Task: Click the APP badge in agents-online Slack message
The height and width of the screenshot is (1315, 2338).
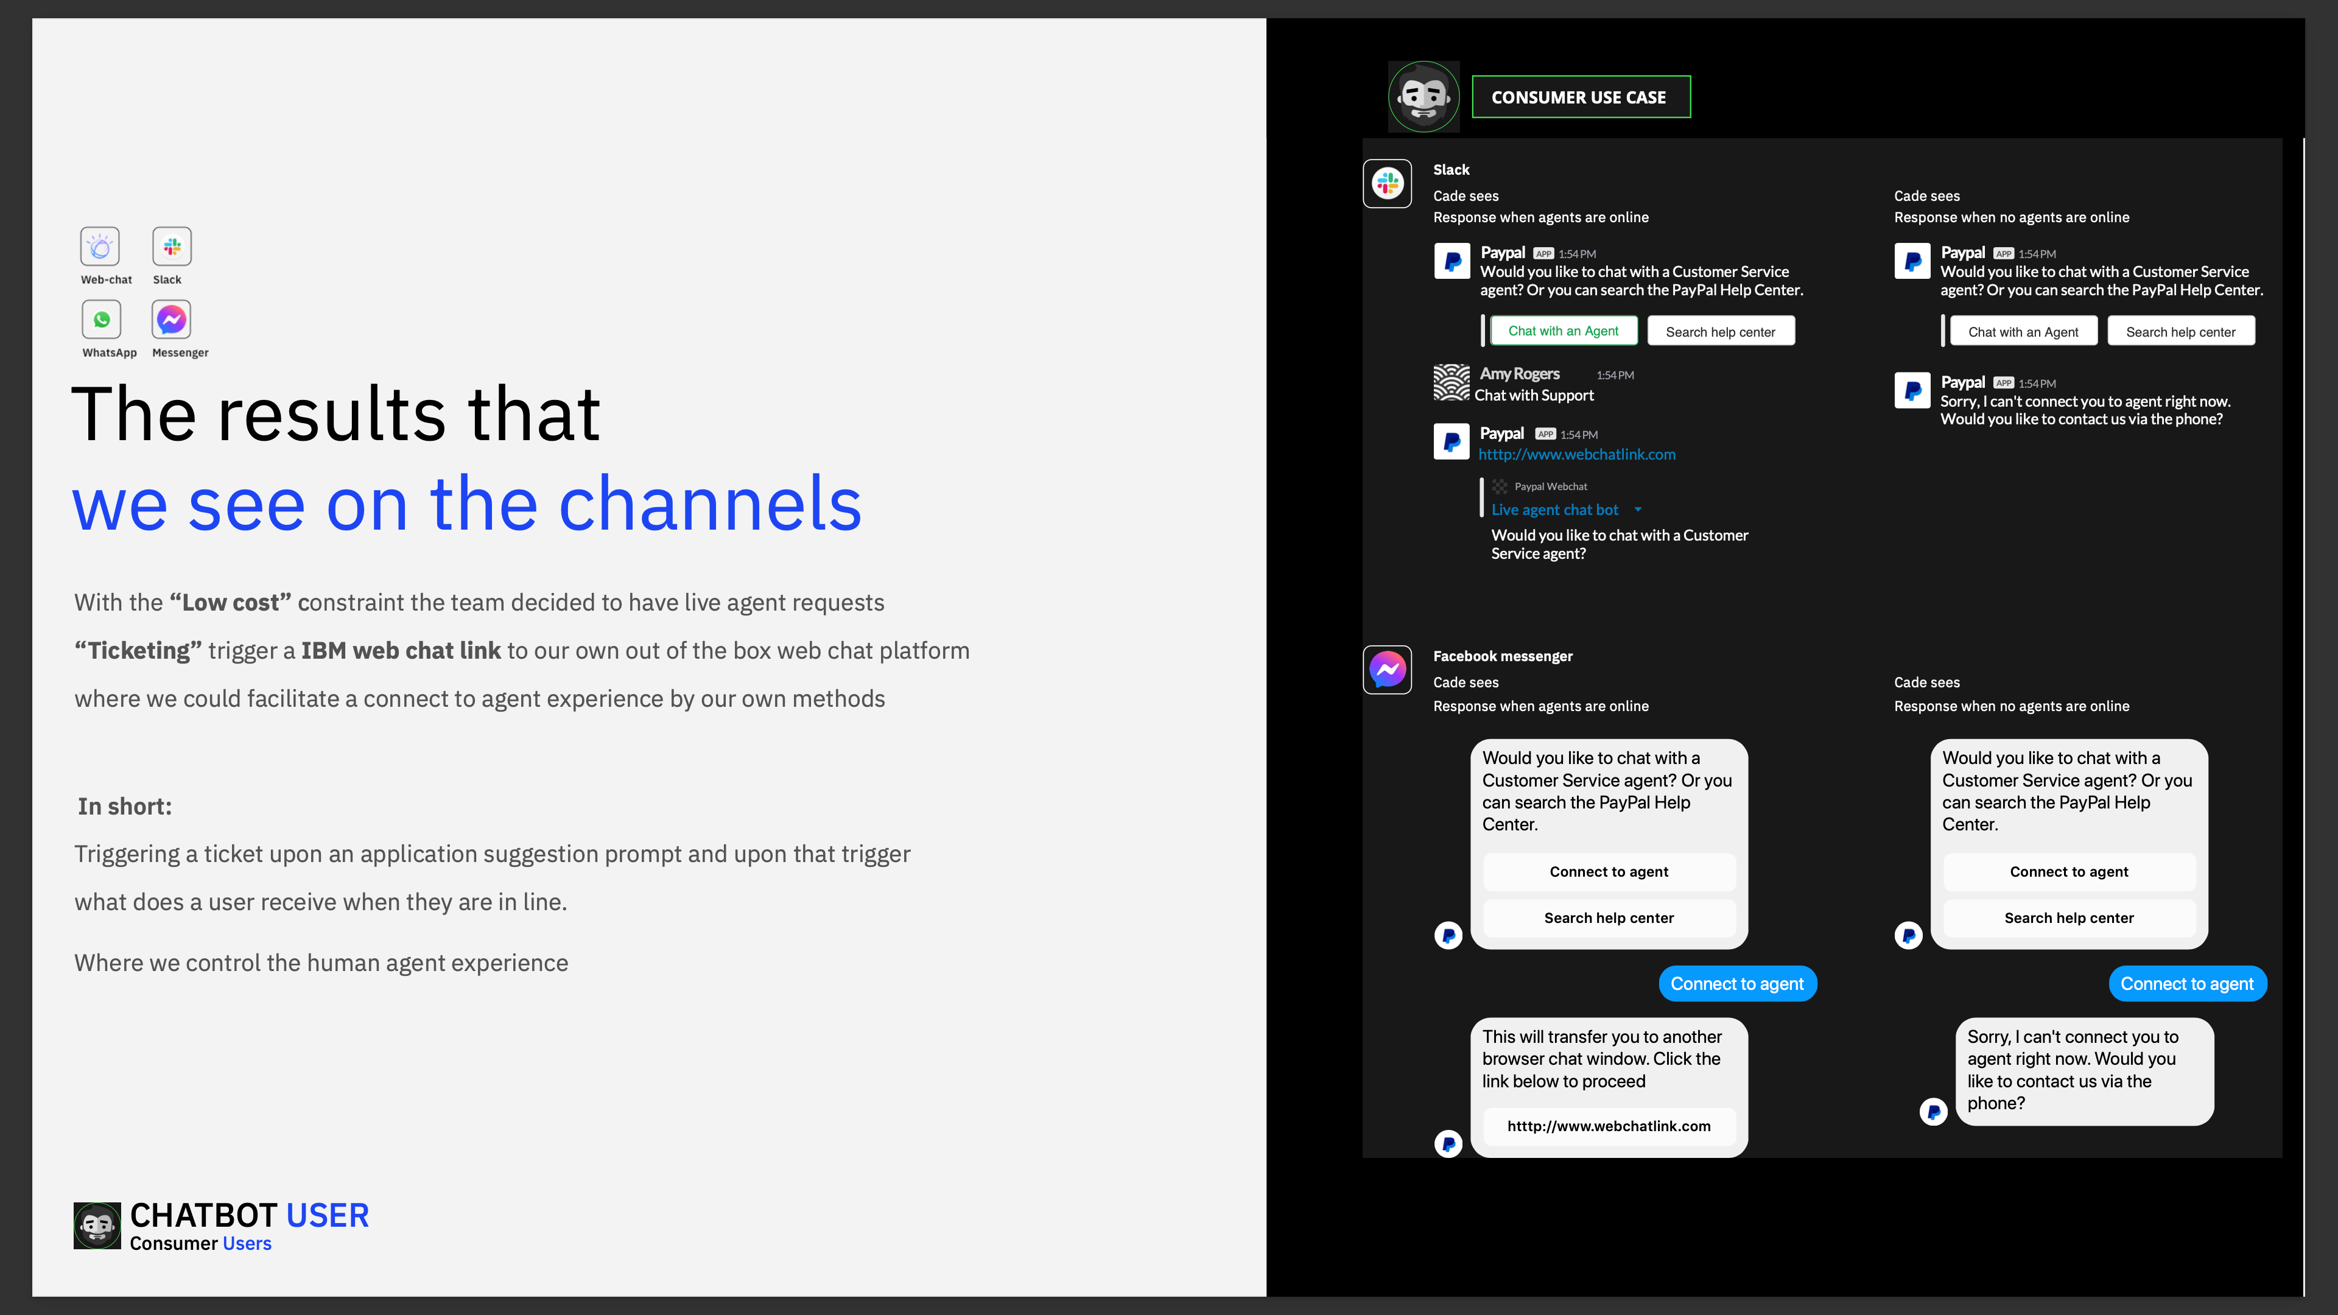Action: click(x=1544, y=254)
